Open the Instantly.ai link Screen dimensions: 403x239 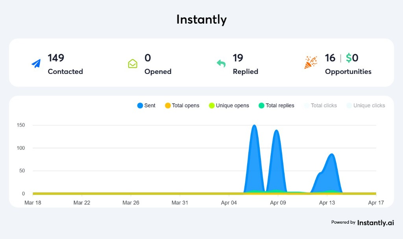[x=375, y=222]
